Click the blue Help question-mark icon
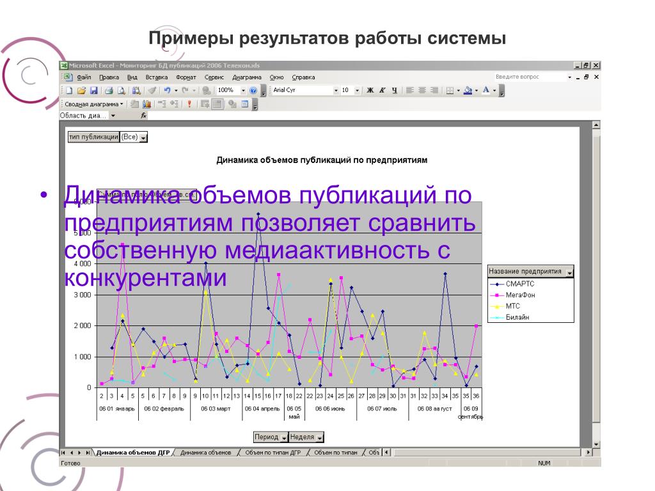The height and width of the screenshot is (491, 655). point(253,90)
